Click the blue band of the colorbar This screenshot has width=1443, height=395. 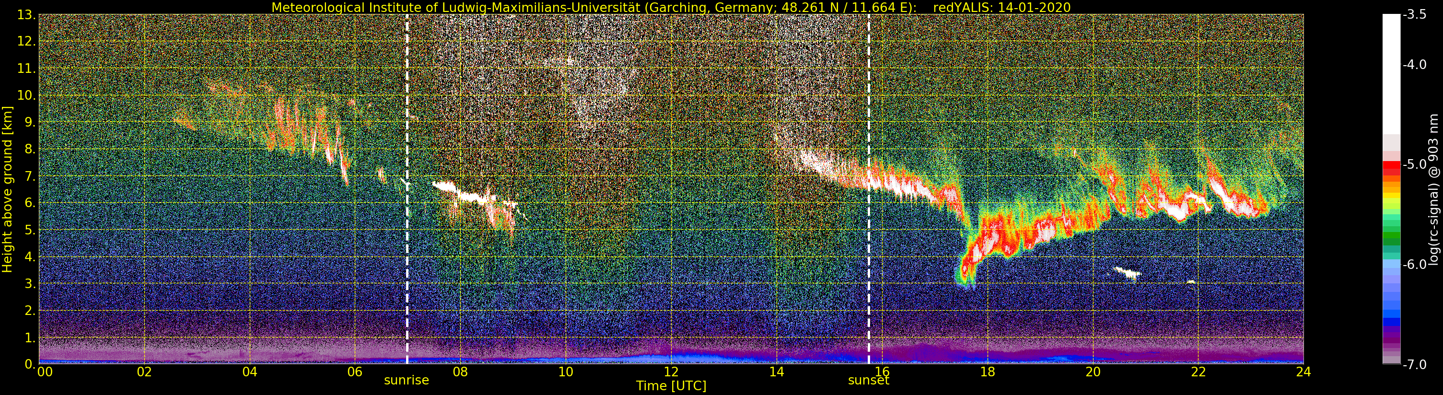(x=1391, y=322)
